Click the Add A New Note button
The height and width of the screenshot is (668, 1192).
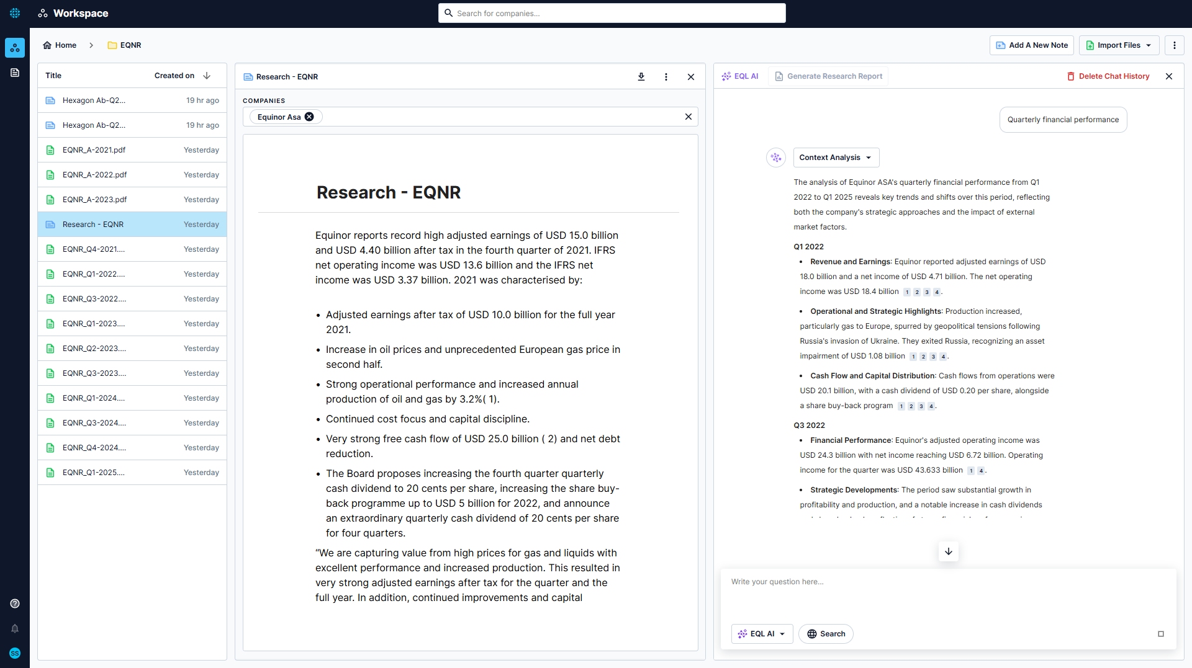1032,45
